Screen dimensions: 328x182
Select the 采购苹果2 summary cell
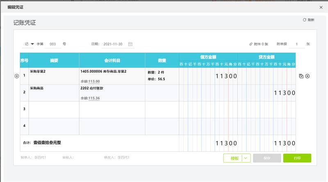(54, 76)
